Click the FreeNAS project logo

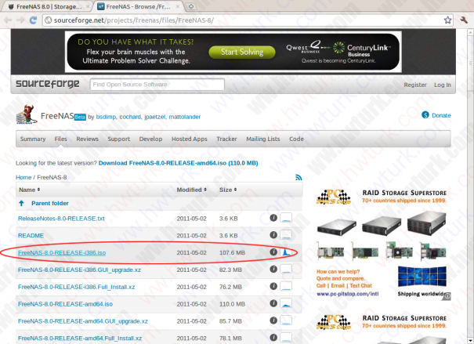point(27,115)
